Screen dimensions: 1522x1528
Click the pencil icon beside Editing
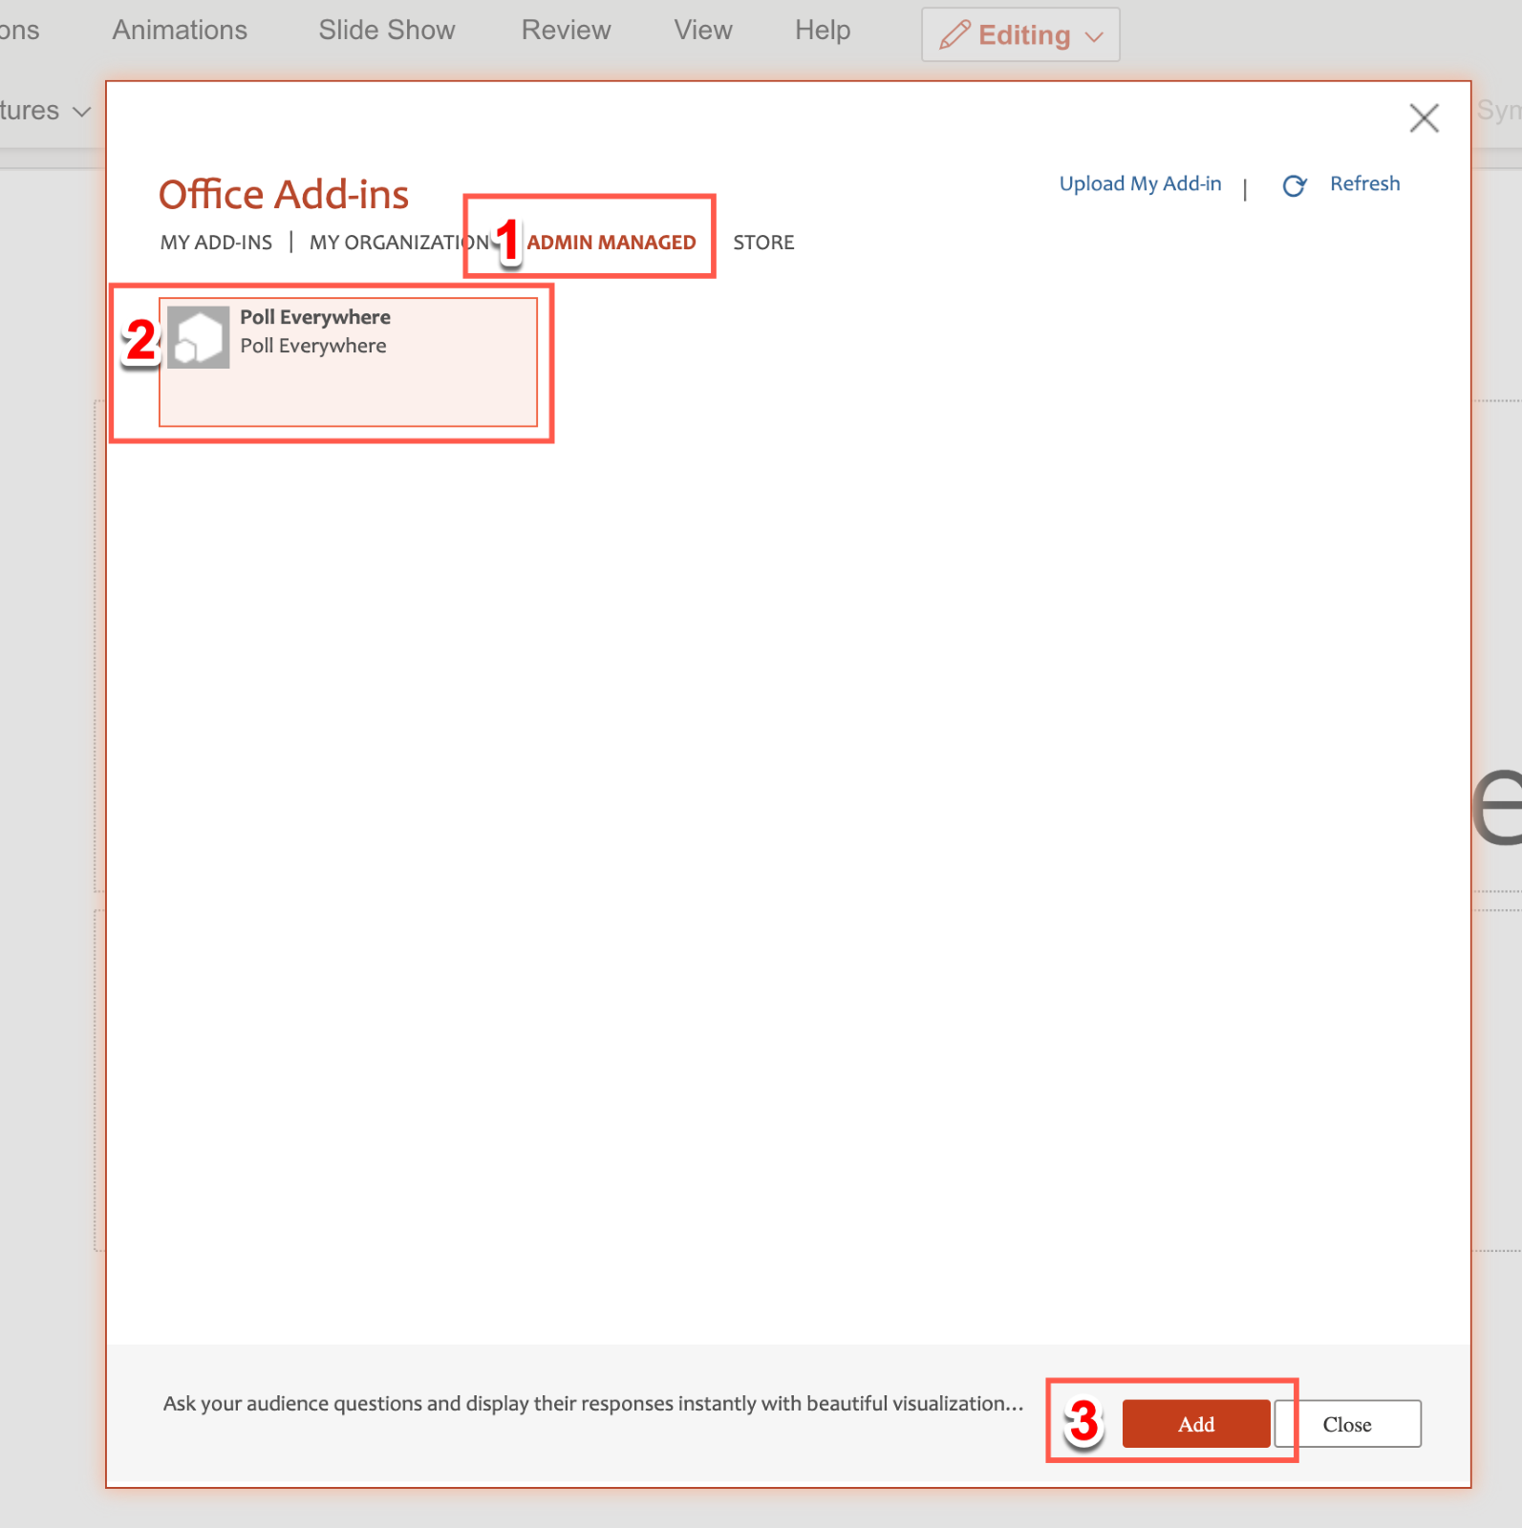954,35
